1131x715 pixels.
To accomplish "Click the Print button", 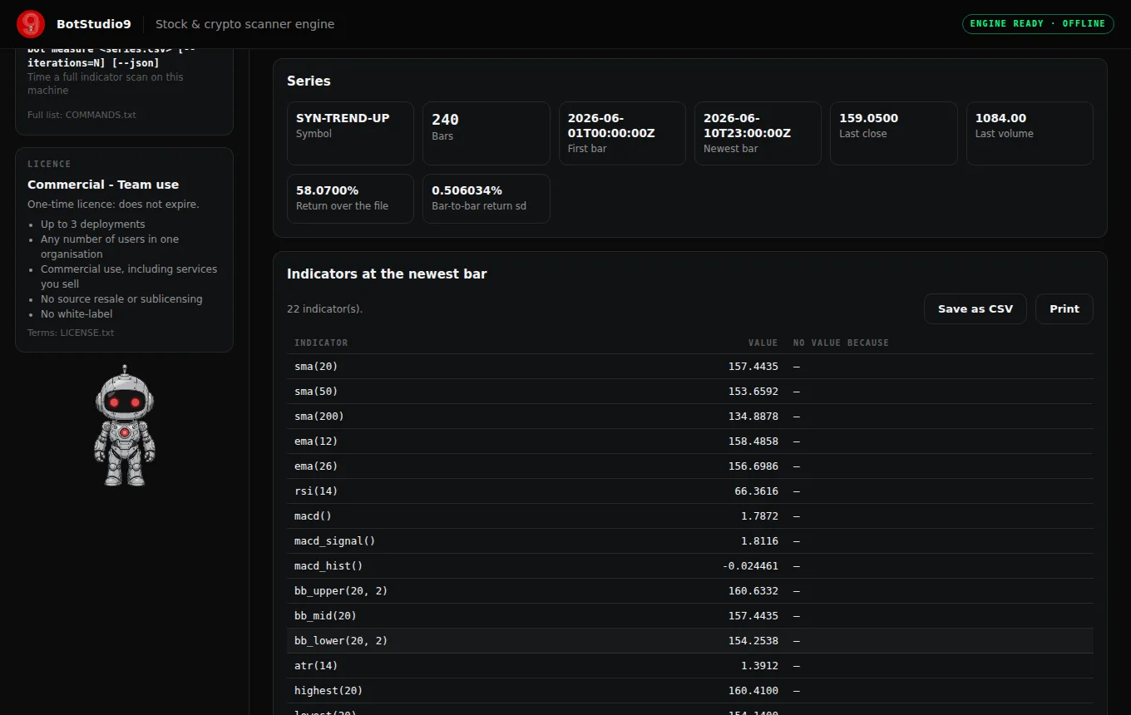I will pos(1064,308).
